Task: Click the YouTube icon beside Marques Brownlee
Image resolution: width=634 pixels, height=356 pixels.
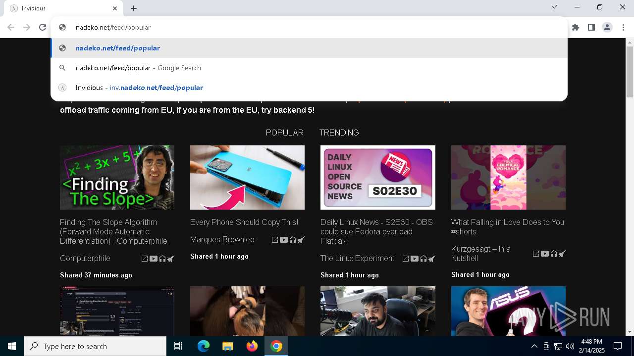Action: (x=284, y=240)
